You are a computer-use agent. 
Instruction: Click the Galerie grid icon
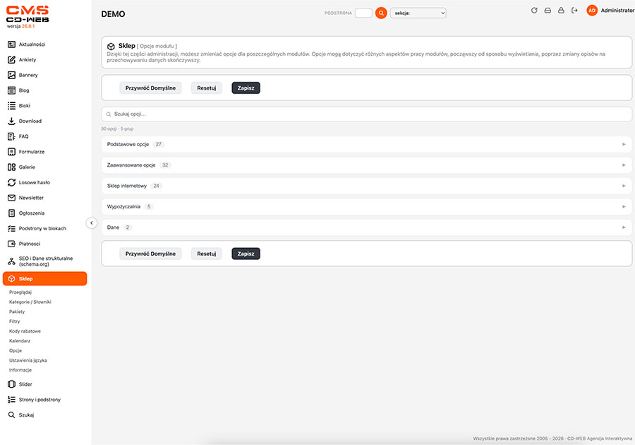click(11, 167)
